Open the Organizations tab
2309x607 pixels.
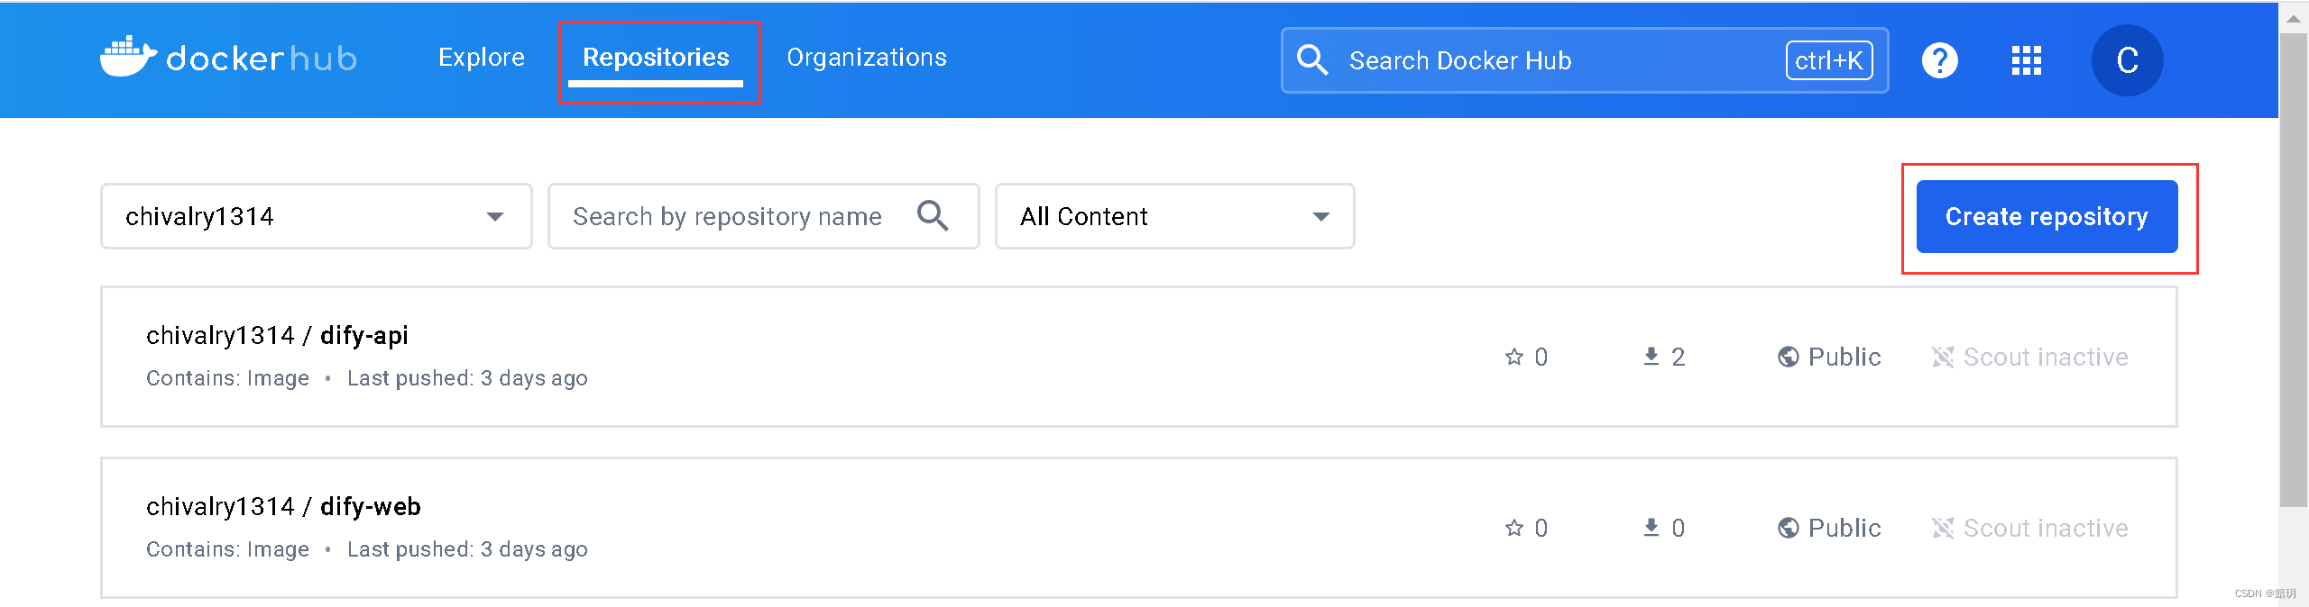[867, 58]
